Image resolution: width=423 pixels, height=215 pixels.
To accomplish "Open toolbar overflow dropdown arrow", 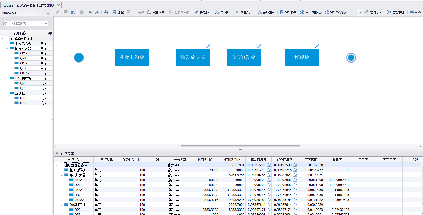I will pos(360,12).
